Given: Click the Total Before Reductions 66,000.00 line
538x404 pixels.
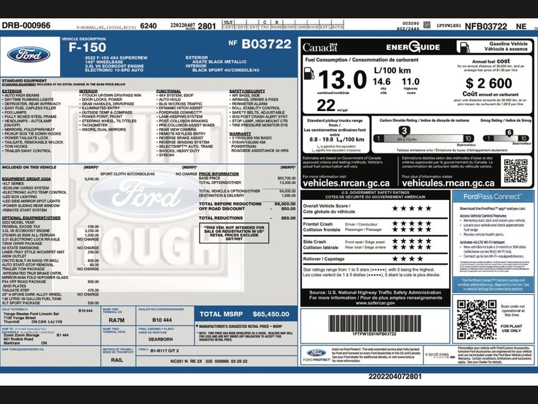Looking at the screenshot, I should coord(247,204).
